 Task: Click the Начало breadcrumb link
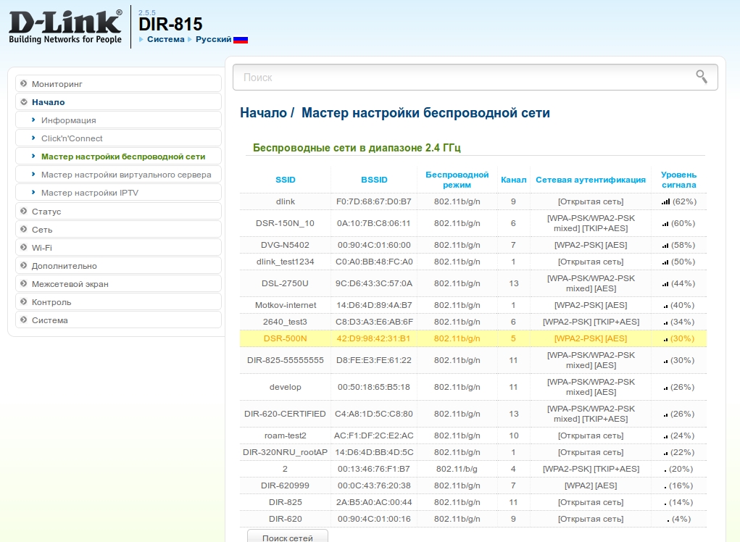point(262,113)
